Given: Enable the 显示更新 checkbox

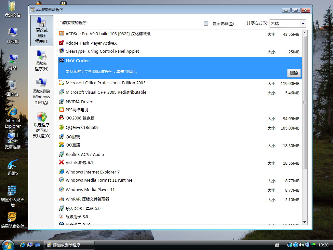Looking at the screenshot, I should (x=206, y=23).
